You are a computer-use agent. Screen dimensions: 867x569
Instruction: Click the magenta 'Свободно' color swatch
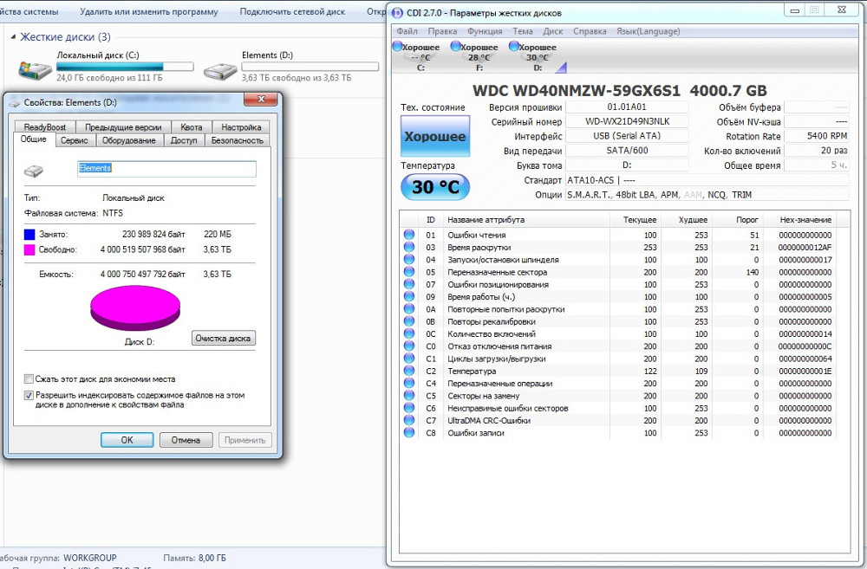(x=30, y=249)
